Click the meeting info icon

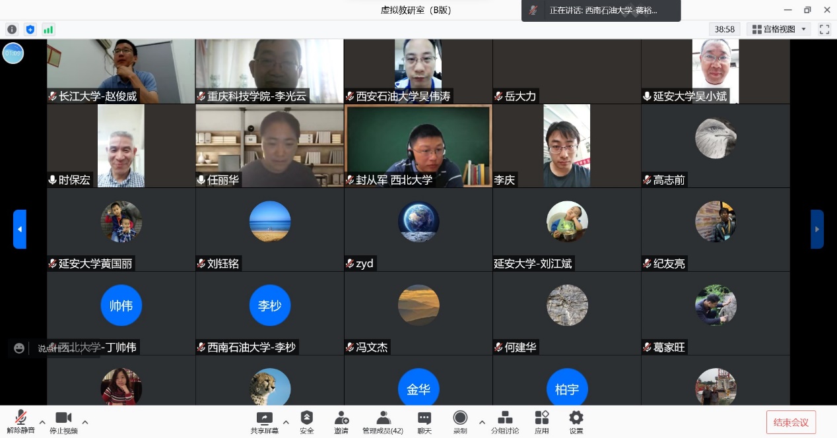pyautogui.click(x=12, y=29)
